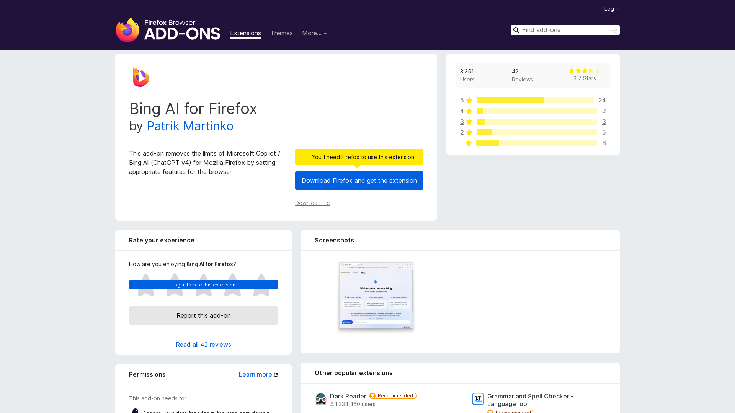Click the 2-star rating bar
The height and width of the screenshot is (413, 735).
pos(537,132)
